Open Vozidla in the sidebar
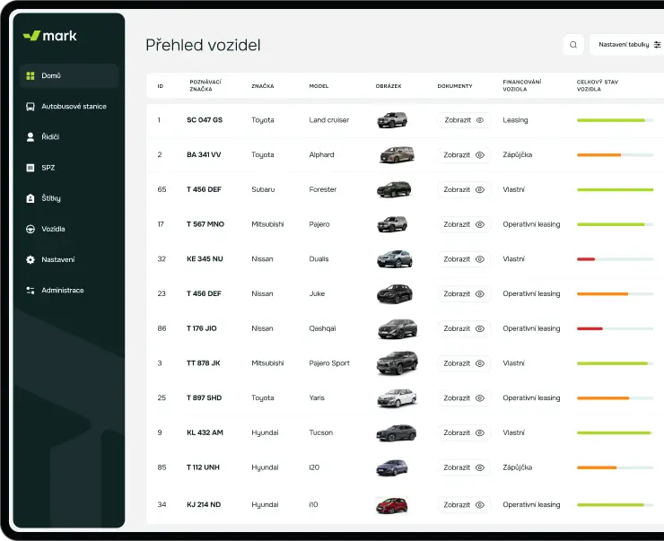 pos(68,229)
